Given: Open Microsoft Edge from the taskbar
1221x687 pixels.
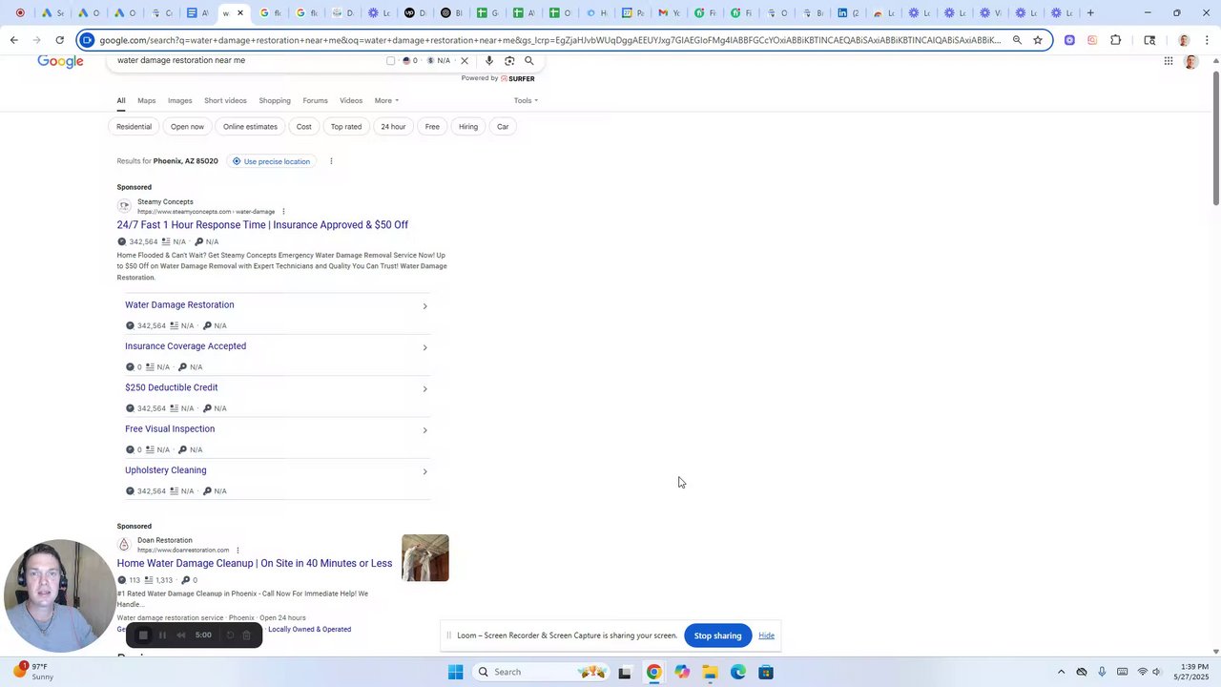Looking at the screenshot, I should point(738,673).
